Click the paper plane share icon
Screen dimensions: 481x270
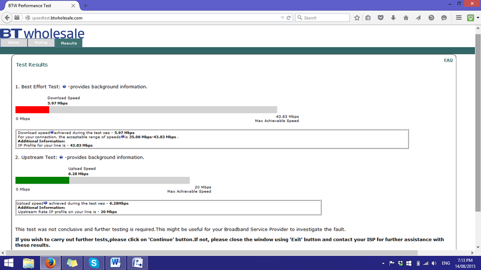click(x=418, y=18)
